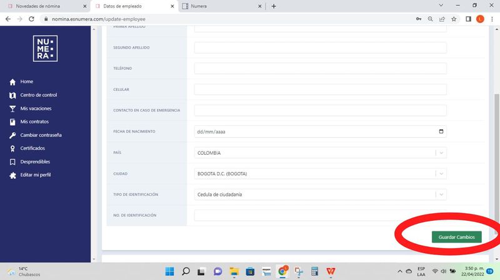Expand the País dropdown
Screen dimensions: 500x280
pyautogui.click(x=441, y=153)
